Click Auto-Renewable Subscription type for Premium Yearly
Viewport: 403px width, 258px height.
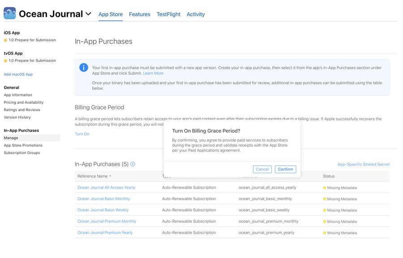pos(189,233)
